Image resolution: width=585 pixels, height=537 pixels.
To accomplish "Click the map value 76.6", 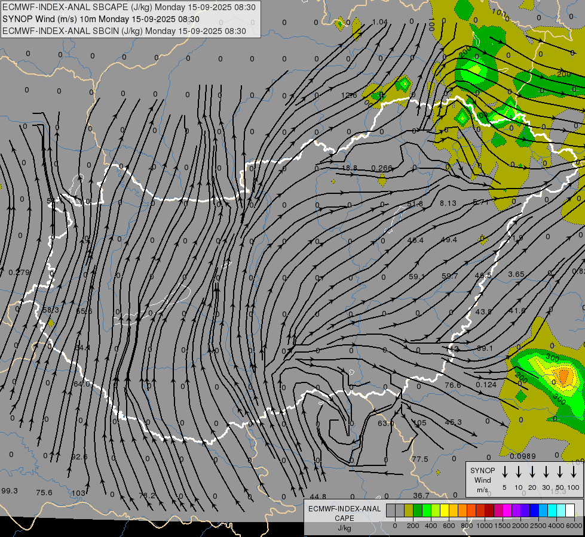I will click(x=452, y=385).
